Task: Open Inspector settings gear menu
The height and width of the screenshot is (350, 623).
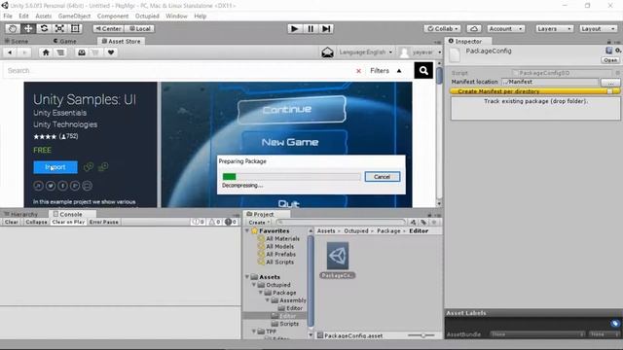Action: 618,51
